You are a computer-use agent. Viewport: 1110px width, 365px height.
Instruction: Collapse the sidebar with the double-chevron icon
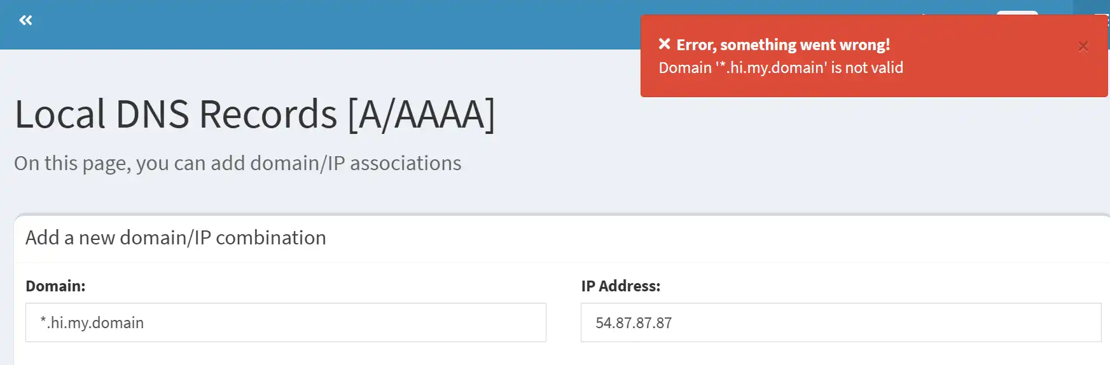coord(25,20)
